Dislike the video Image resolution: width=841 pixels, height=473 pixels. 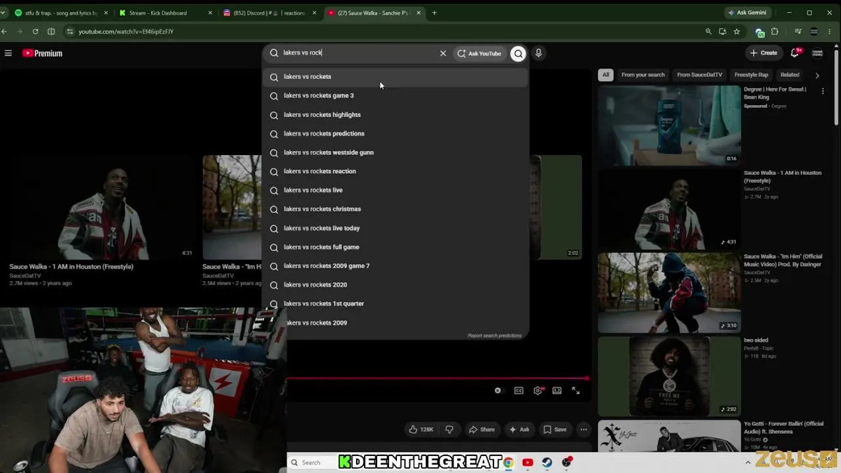449,430
